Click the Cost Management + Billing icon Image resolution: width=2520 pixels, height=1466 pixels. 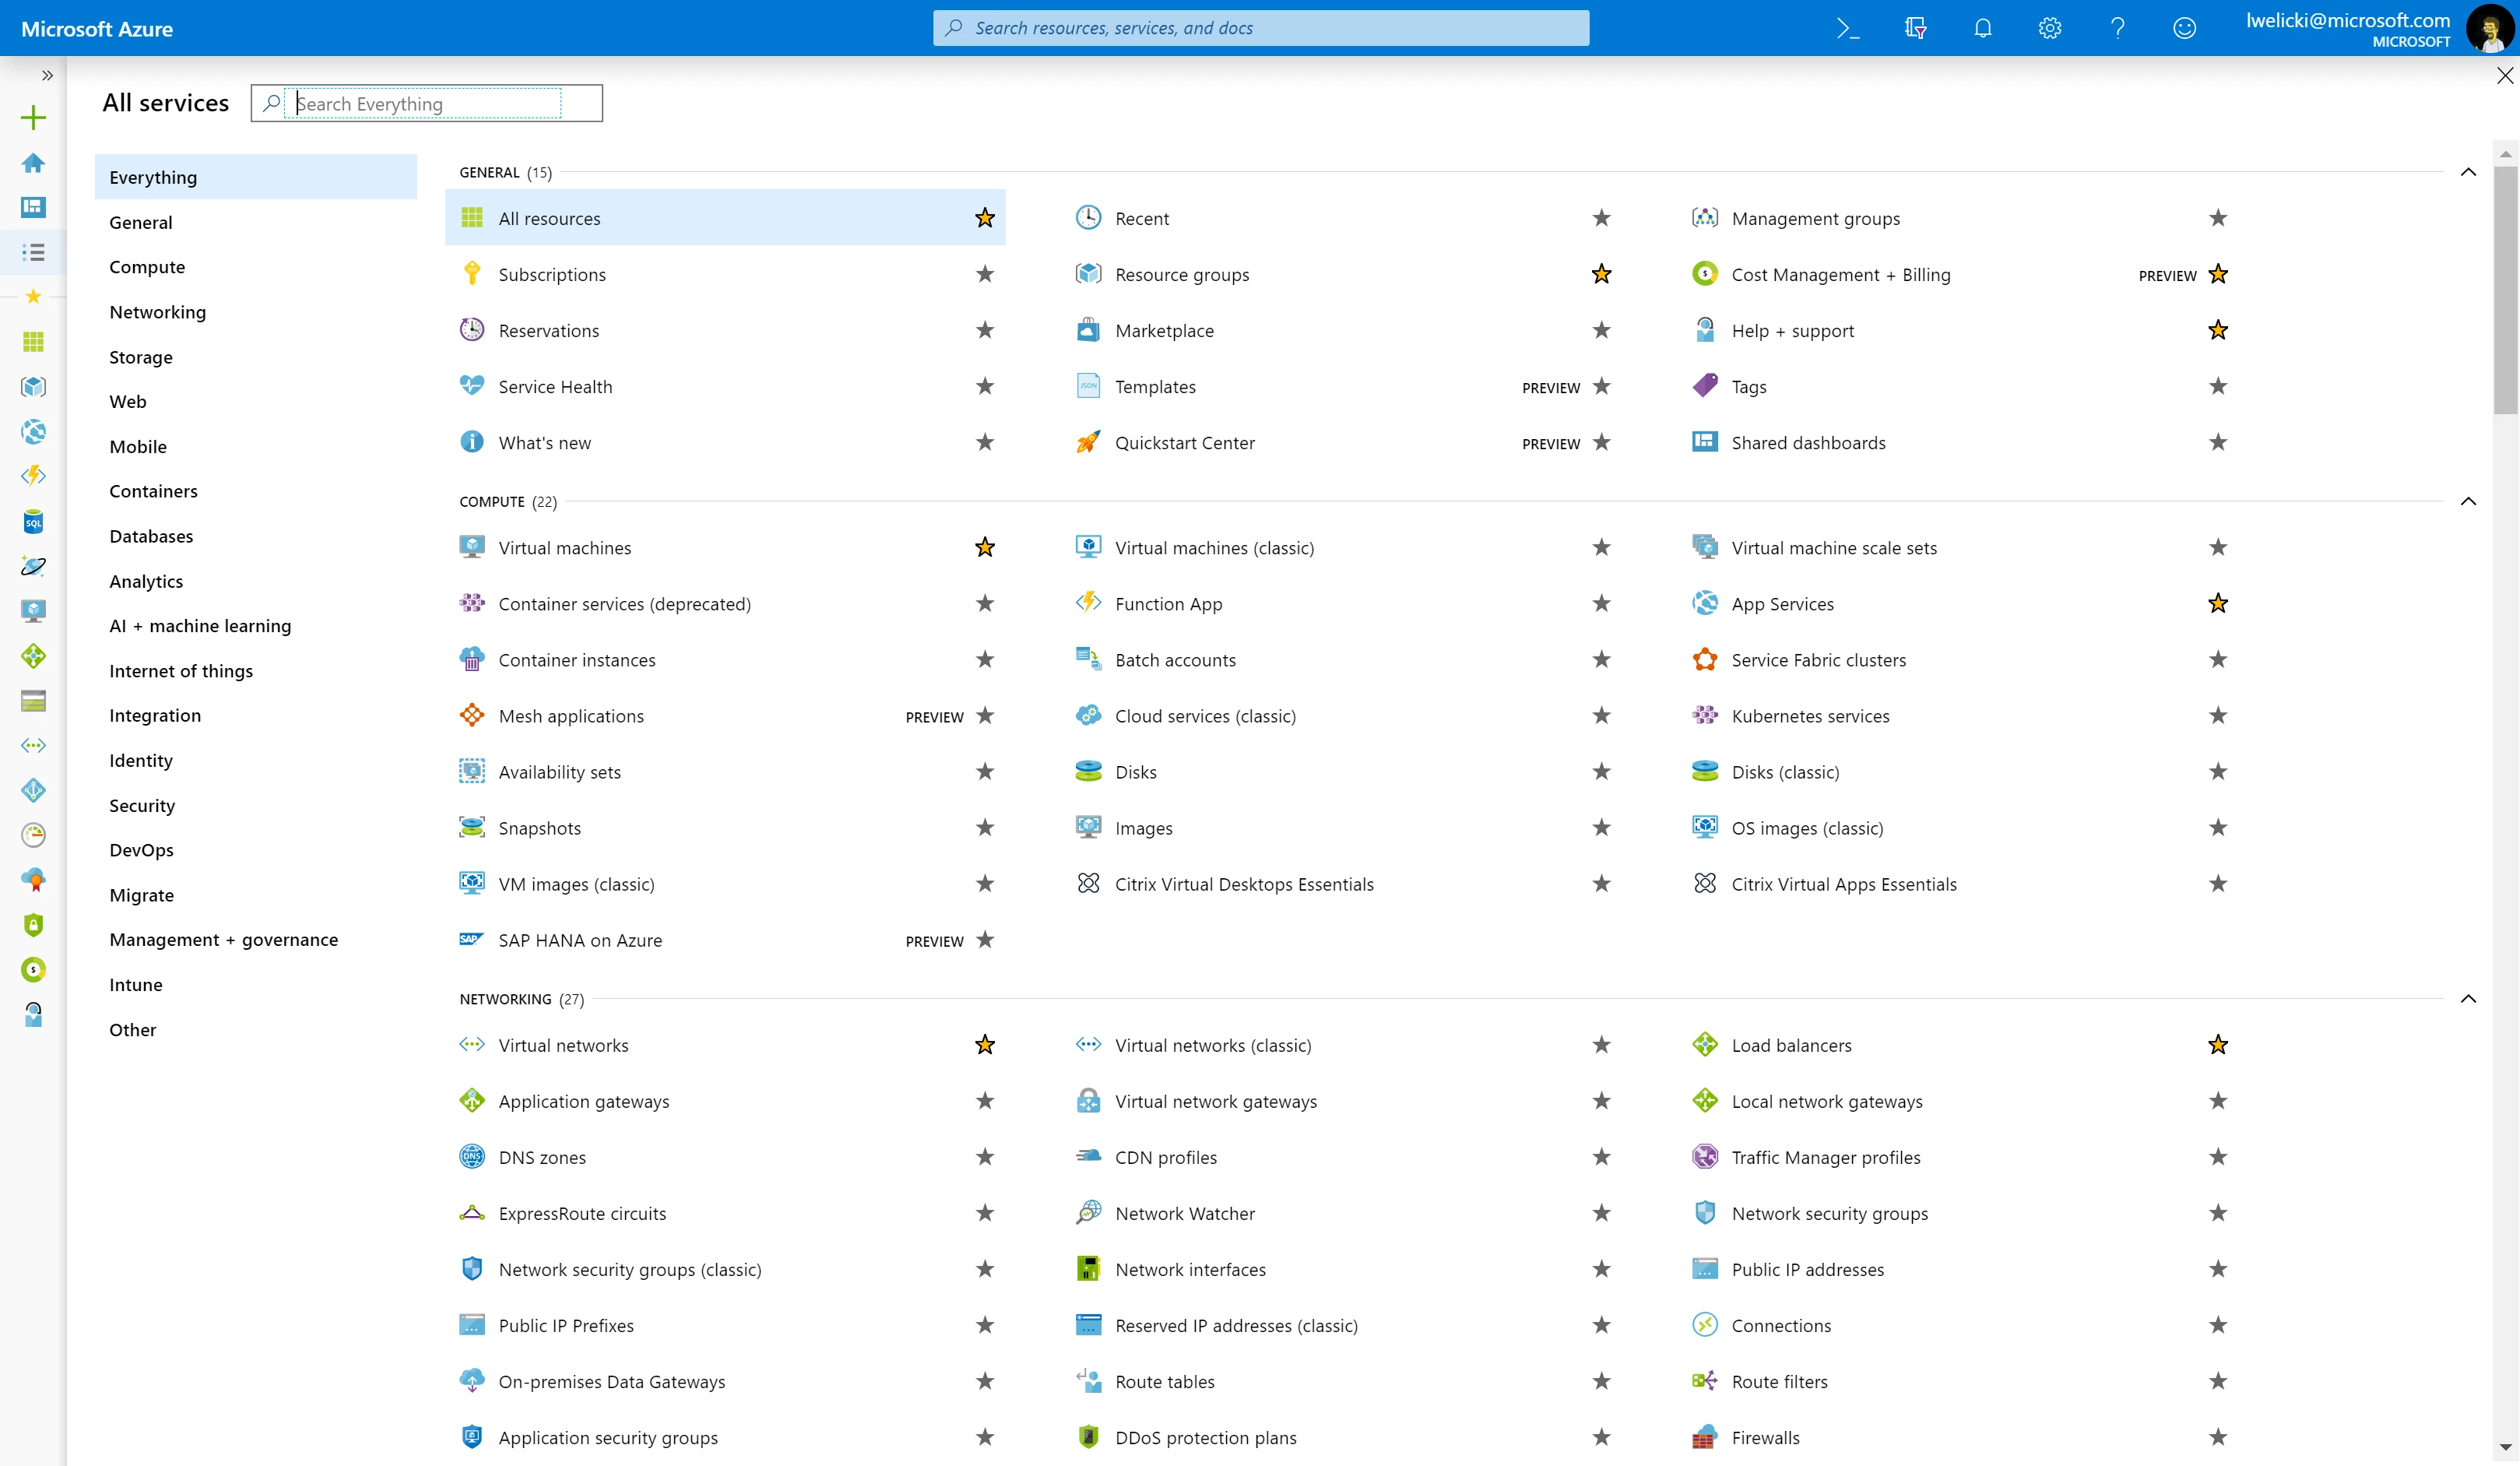[x=1705, y=274]
